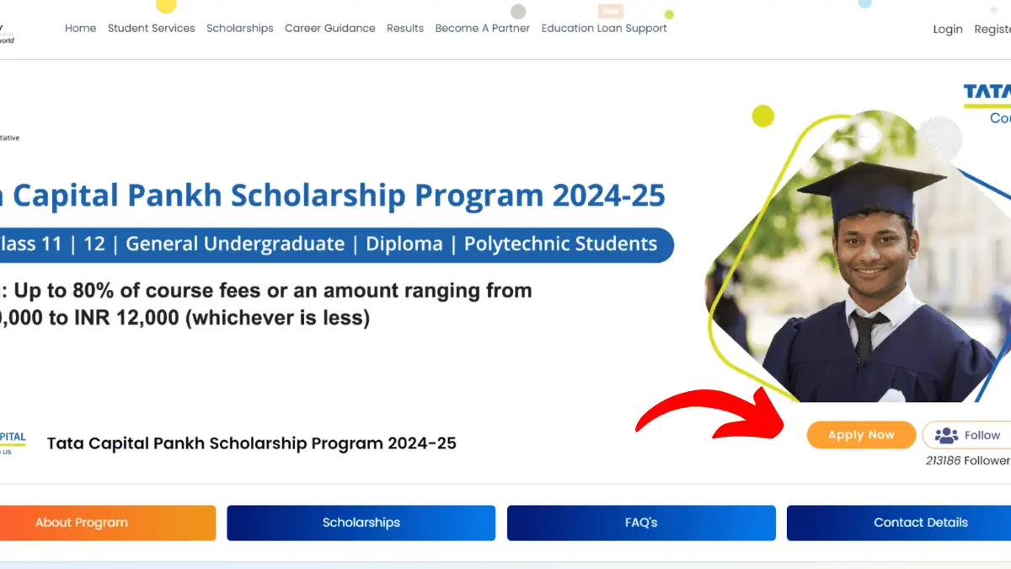Open Education Loan Support page
Viewport: 1011px width, 569px height.
[604, 28]
